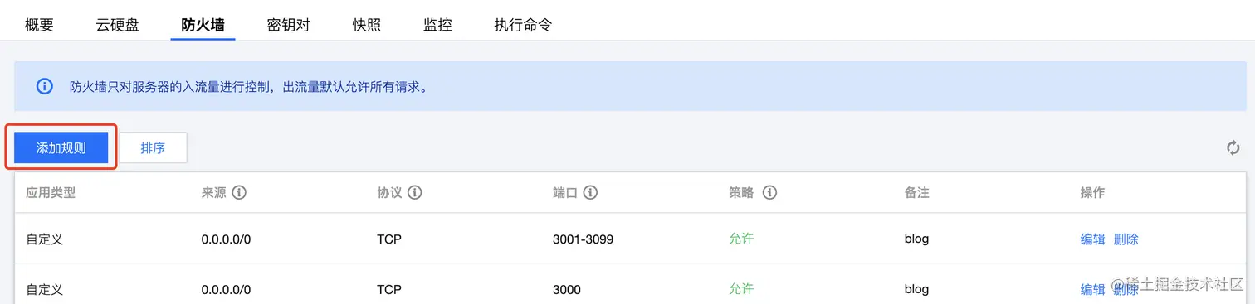
Task: Click info icon next to 端口 header
Action: click(590, 193)
